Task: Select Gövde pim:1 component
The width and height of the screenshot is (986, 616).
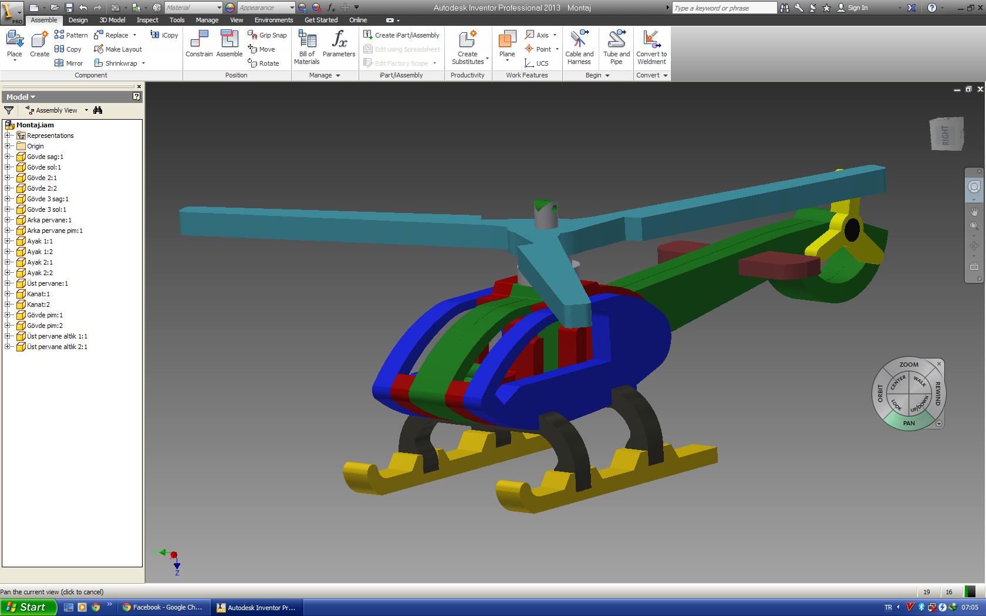Action: click(x=45, y=315)
